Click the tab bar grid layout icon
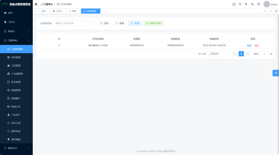279x155 pixels. [x=276, y=11]
